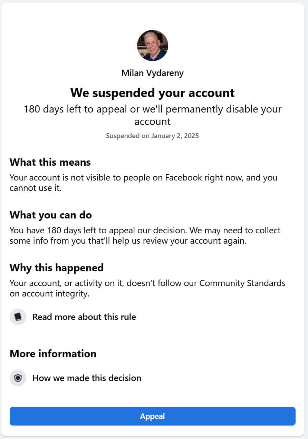The width and height of the screenshot is (308, 439).
Task: Click the book icon beside Read more
Action: tap(18, 317)
